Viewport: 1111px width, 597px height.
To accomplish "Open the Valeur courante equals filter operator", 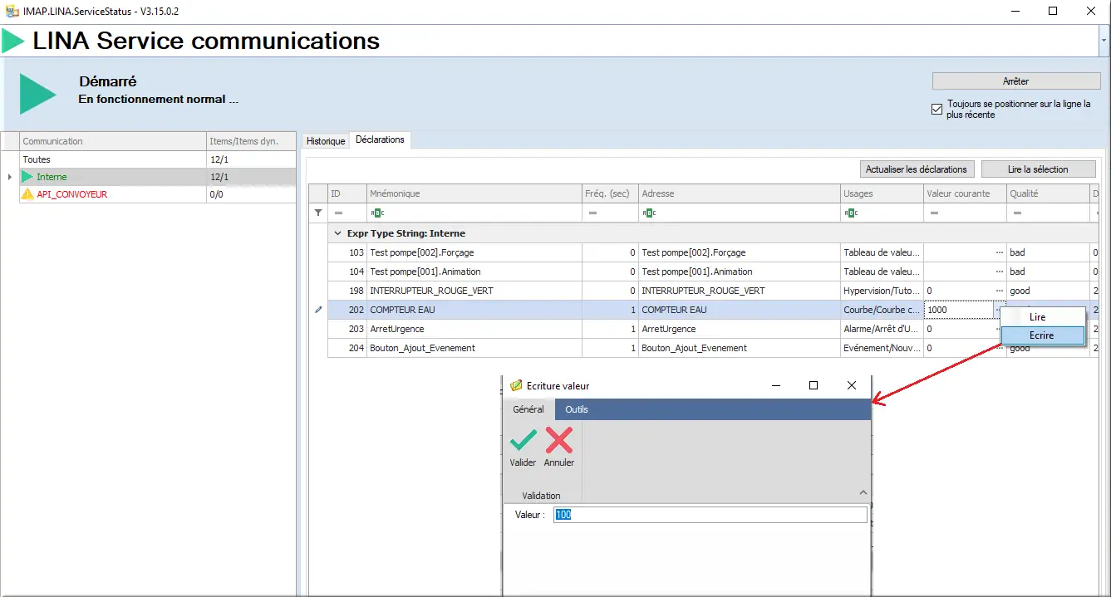I will [x=934, y=213].
